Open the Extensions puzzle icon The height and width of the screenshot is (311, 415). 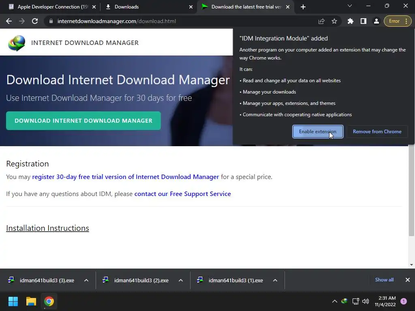point(351,21)
